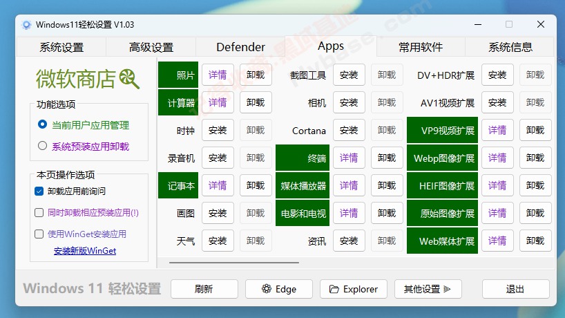This screenshot has width=565, height=318.
Task: Uninstall 终端 app
Action: click(387, 158)
